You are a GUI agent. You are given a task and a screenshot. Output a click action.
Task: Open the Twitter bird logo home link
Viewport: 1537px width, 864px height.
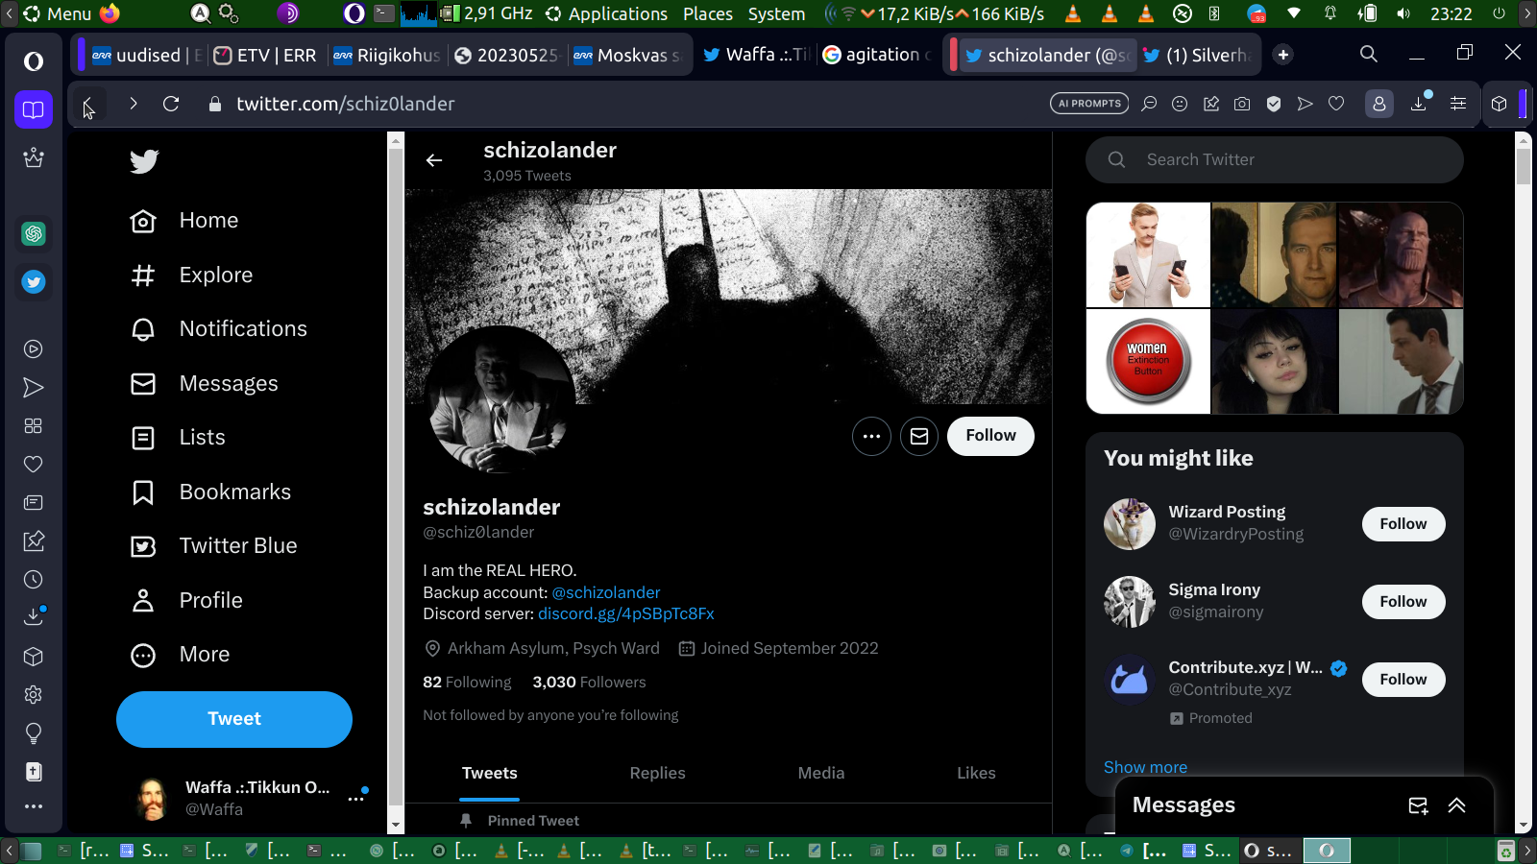[144, 161]
